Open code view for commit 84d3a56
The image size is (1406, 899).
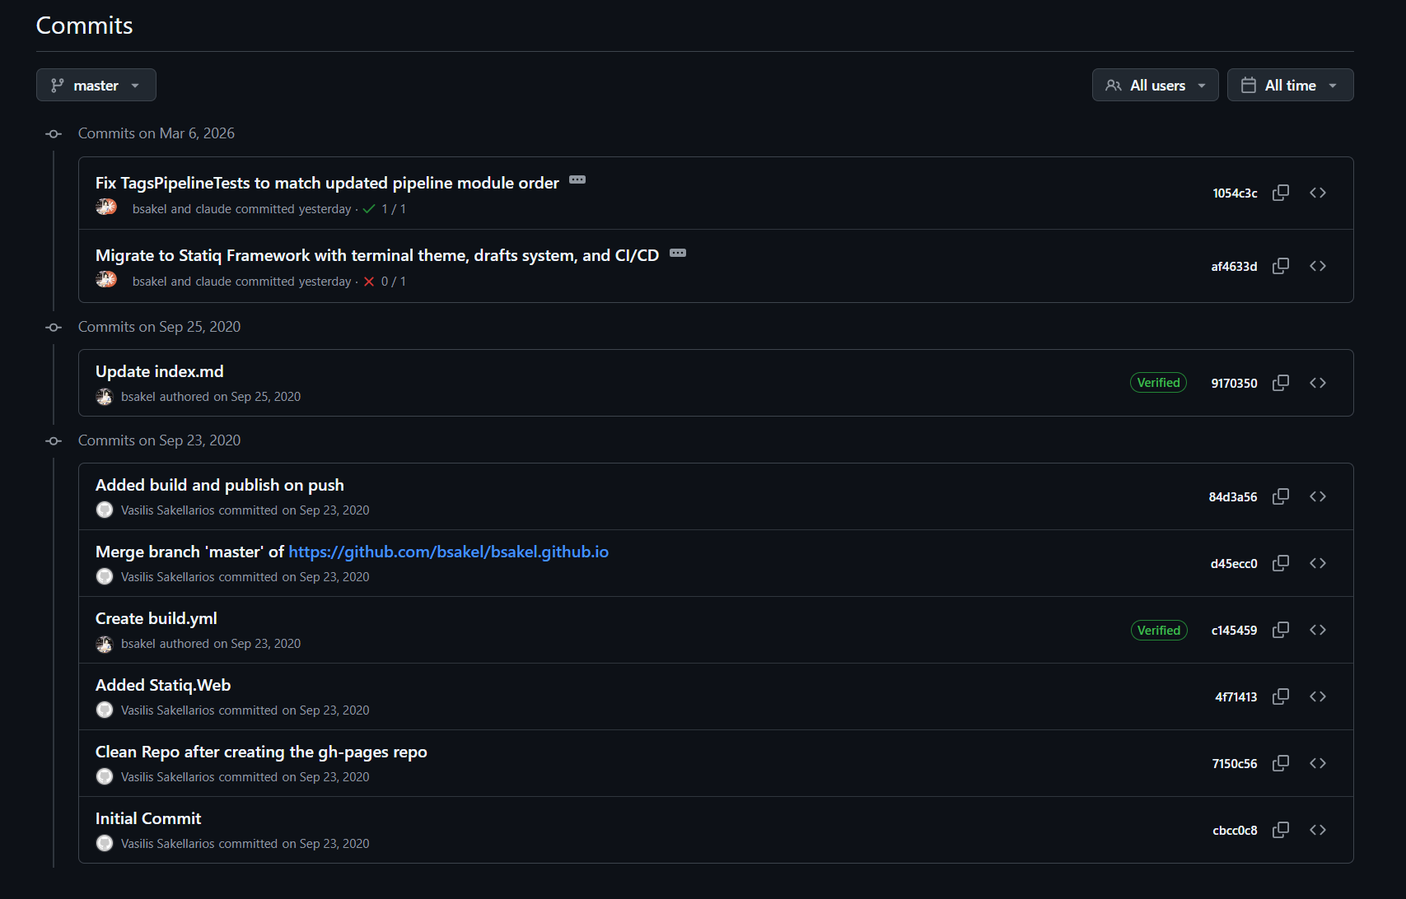tap(1317, 496)
